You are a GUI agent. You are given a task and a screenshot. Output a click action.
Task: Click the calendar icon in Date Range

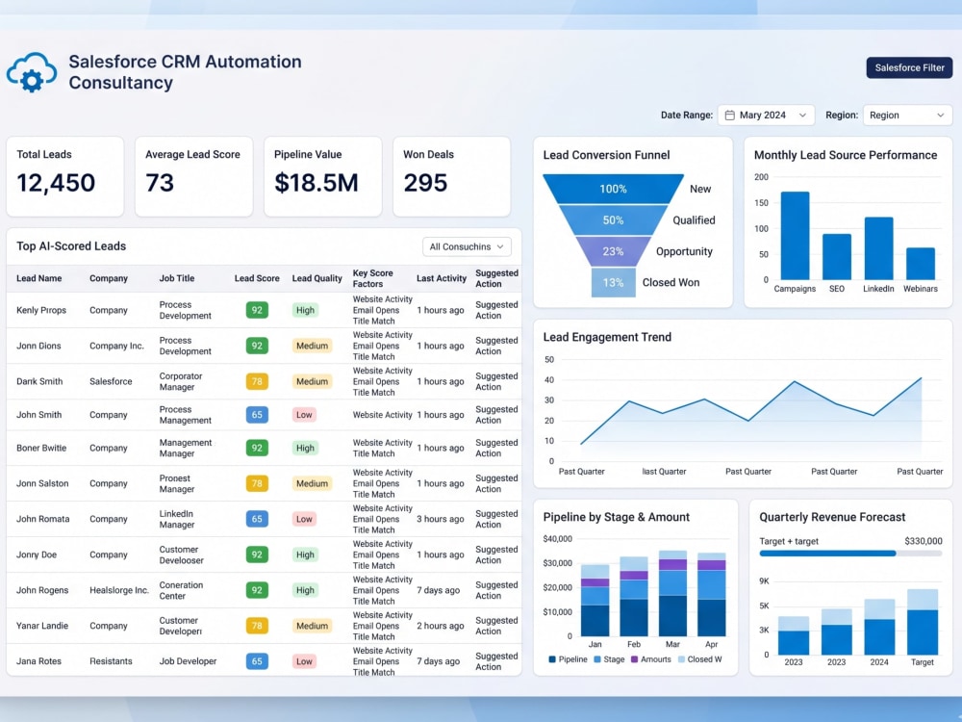[729, 116]
